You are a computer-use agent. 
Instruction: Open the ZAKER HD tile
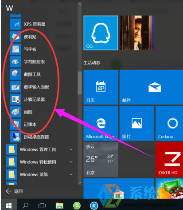tap(169, 160)
